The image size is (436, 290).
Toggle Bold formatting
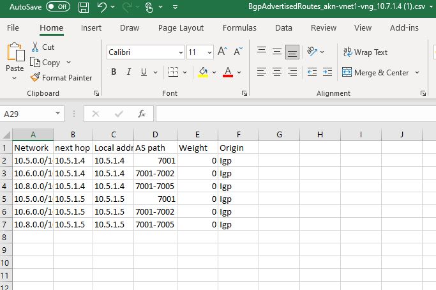[114, 72]
